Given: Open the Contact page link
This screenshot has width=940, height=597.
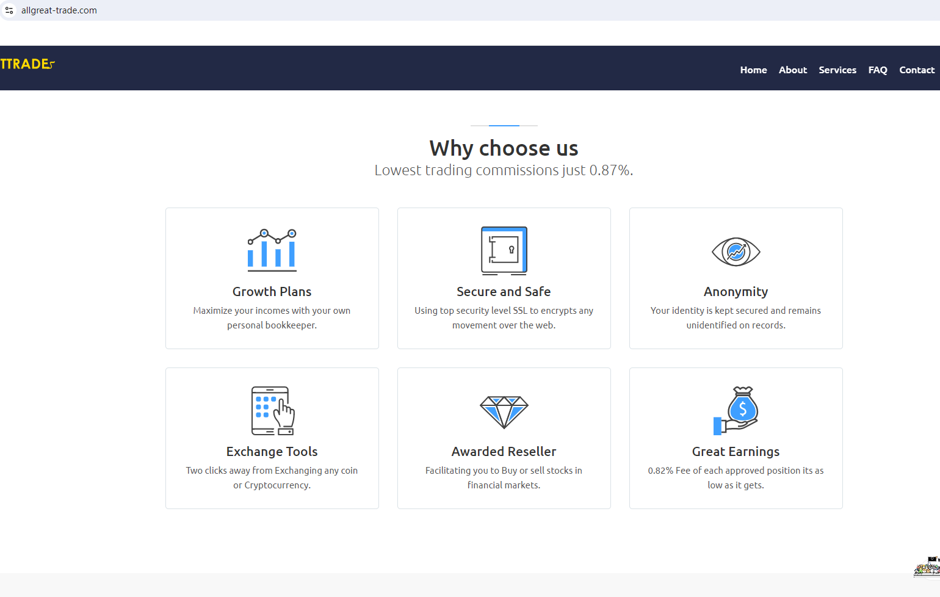Looking at the screenshot, I should coord(916,70).
